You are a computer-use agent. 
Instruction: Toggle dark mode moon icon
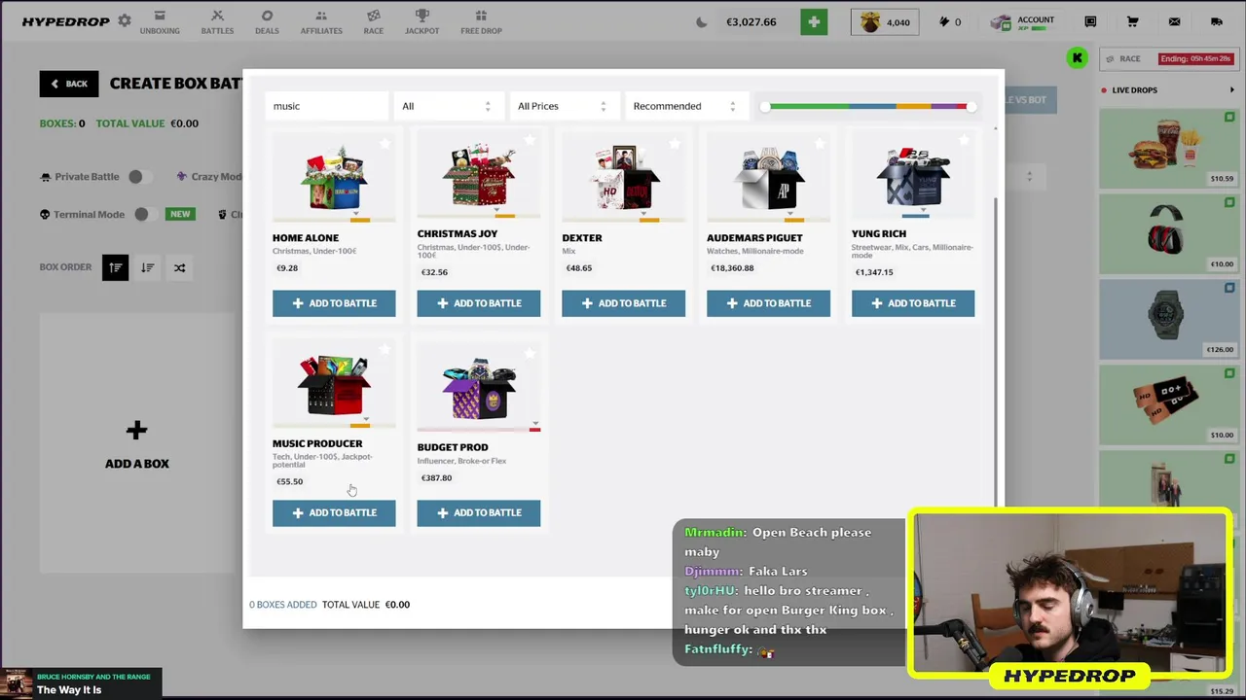(x=701, y=22)
